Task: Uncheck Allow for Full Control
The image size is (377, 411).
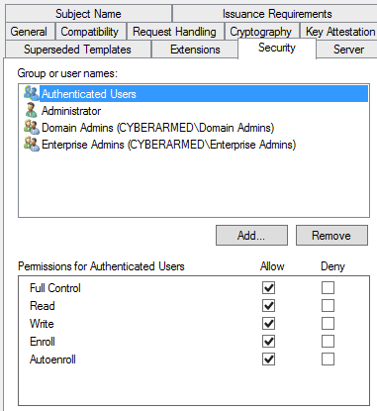Action: point(268,287)
